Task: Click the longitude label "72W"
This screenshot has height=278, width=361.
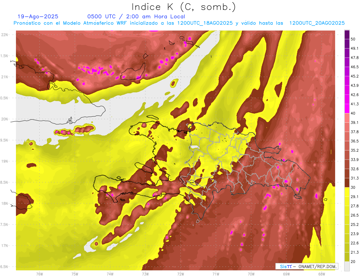Action: [180, 274]
